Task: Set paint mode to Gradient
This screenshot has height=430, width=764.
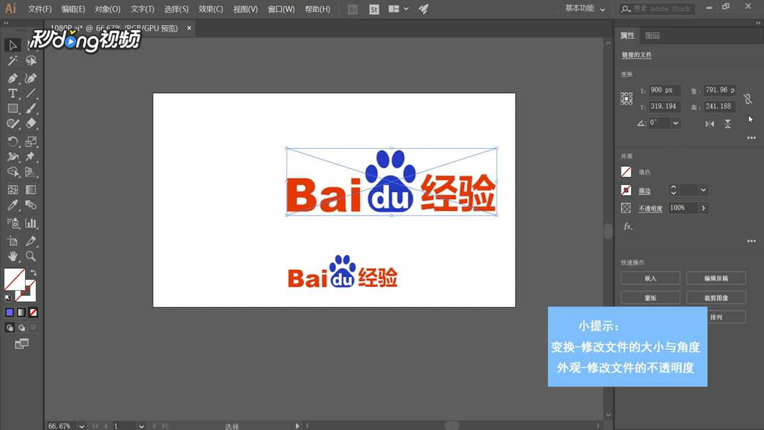Action: tap(21, 312)
